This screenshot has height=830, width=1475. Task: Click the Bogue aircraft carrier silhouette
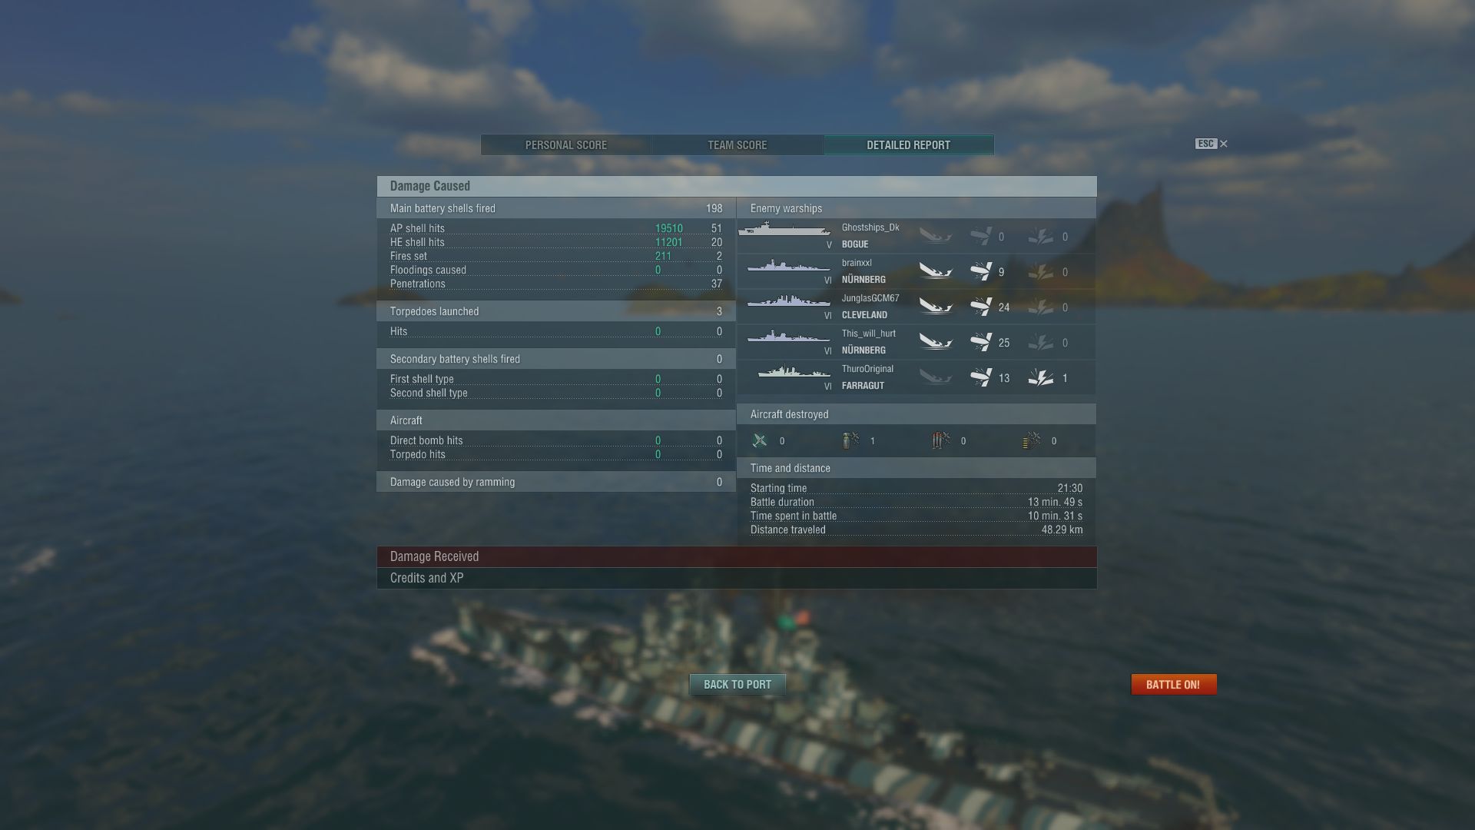[x=784, y=230]
